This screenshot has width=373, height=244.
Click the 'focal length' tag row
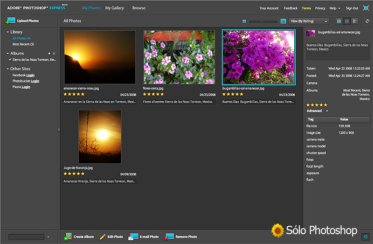coord(338,167)
